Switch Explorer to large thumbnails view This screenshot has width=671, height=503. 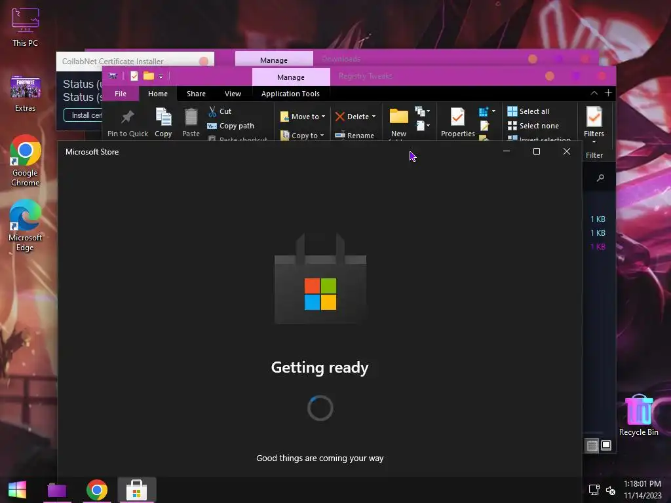point(606,445)
